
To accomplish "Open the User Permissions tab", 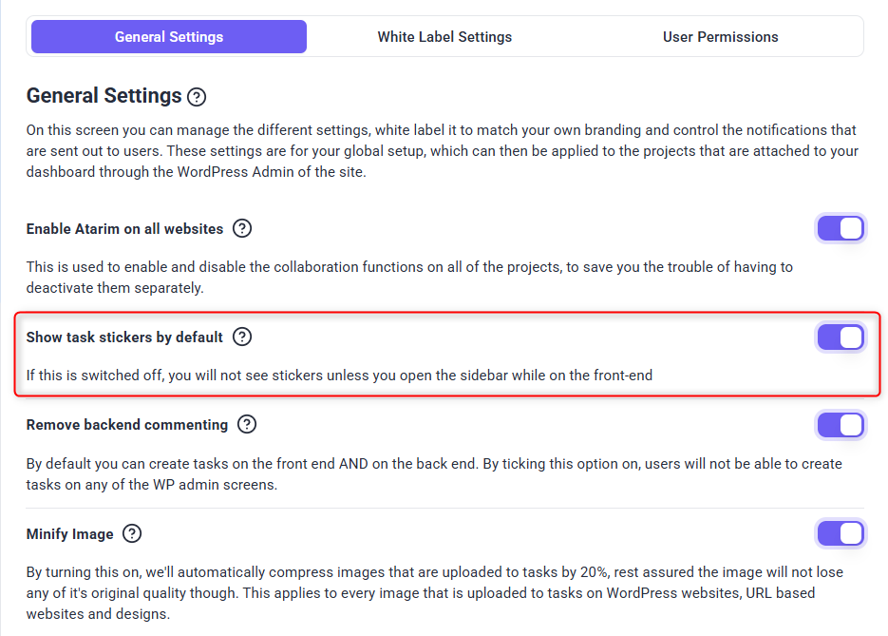I will point(720,37).
